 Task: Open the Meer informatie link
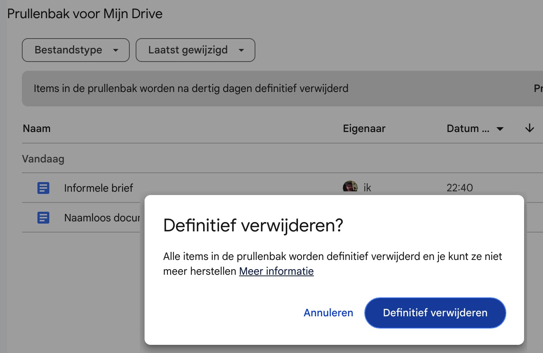click(x=277, y=271)
